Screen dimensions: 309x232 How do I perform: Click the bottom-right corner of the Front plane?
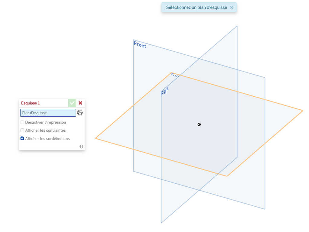[x=265, y=209]
